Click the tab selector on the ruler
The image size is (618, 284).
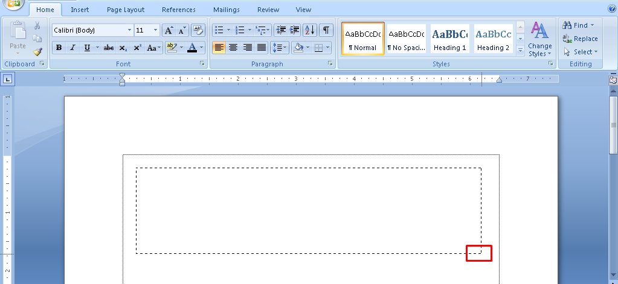(8, 80)
